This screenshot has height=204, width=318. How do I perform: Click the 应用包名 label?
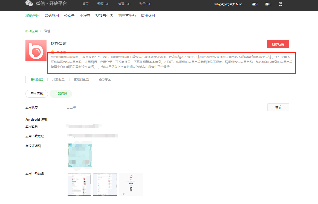pos(31,126)
